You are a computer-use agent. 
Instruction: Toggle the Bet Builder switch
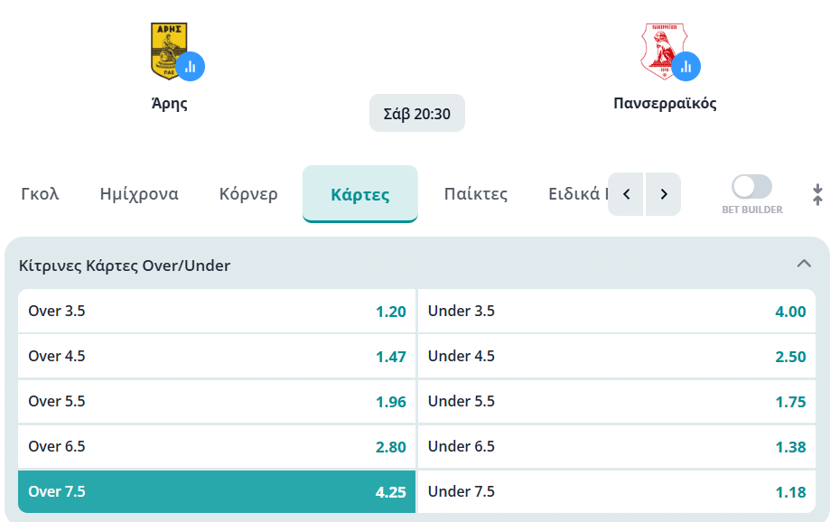(x=751, y=187)
